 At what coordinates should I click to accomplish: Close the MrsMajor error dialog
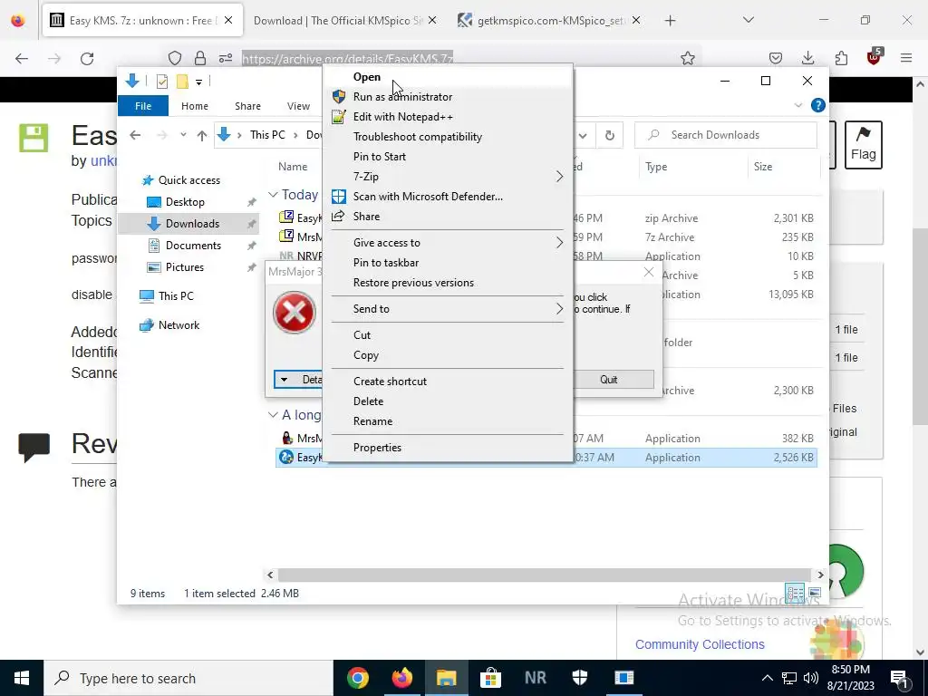[649, 272]
